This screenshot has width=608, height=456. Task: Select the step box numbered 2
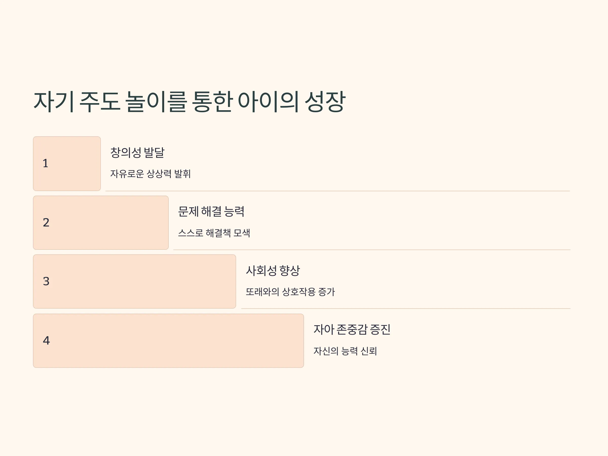coord(101,223)
